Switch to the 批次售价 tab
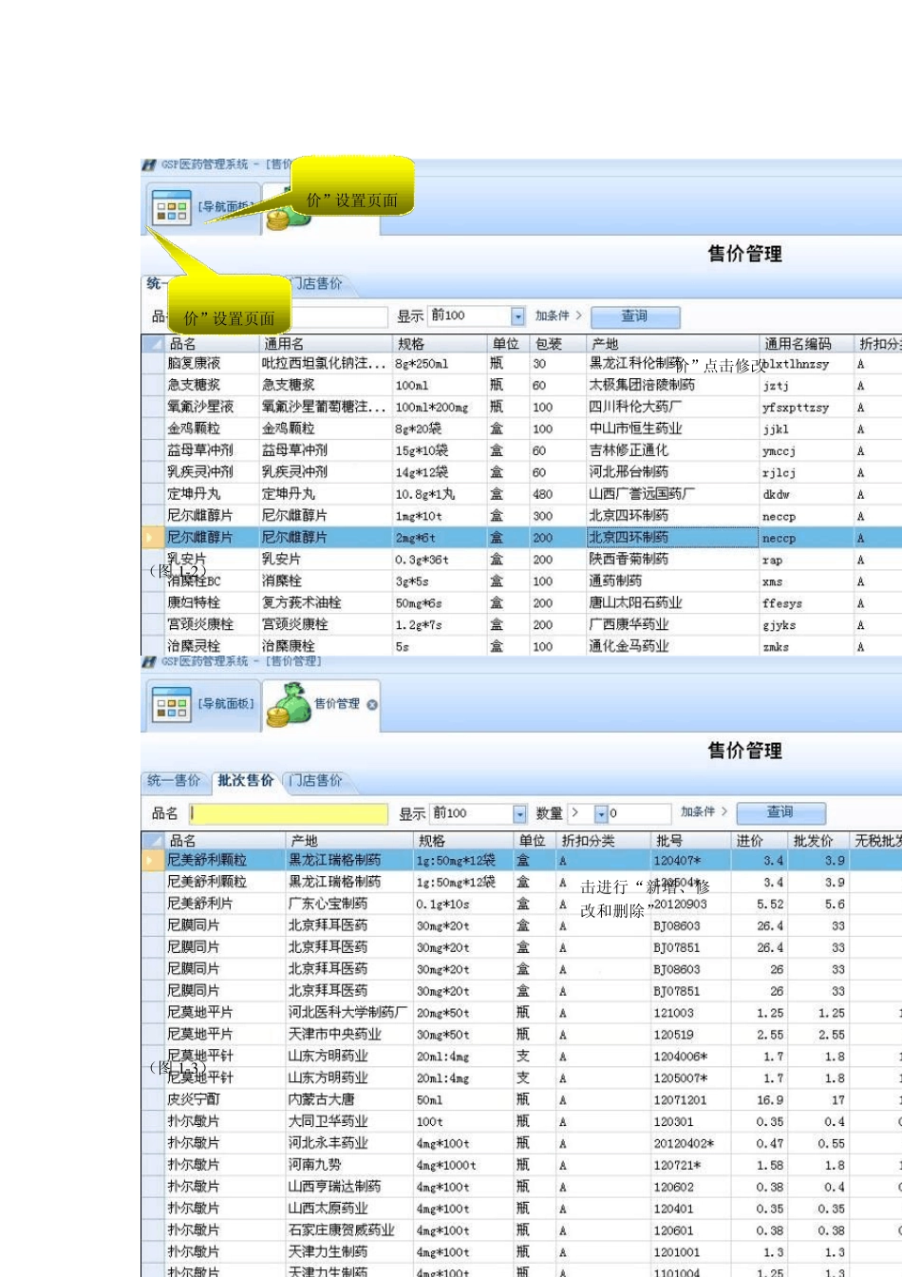The image size is (902, 1277). pyautogui.click(x=245, y=780)
